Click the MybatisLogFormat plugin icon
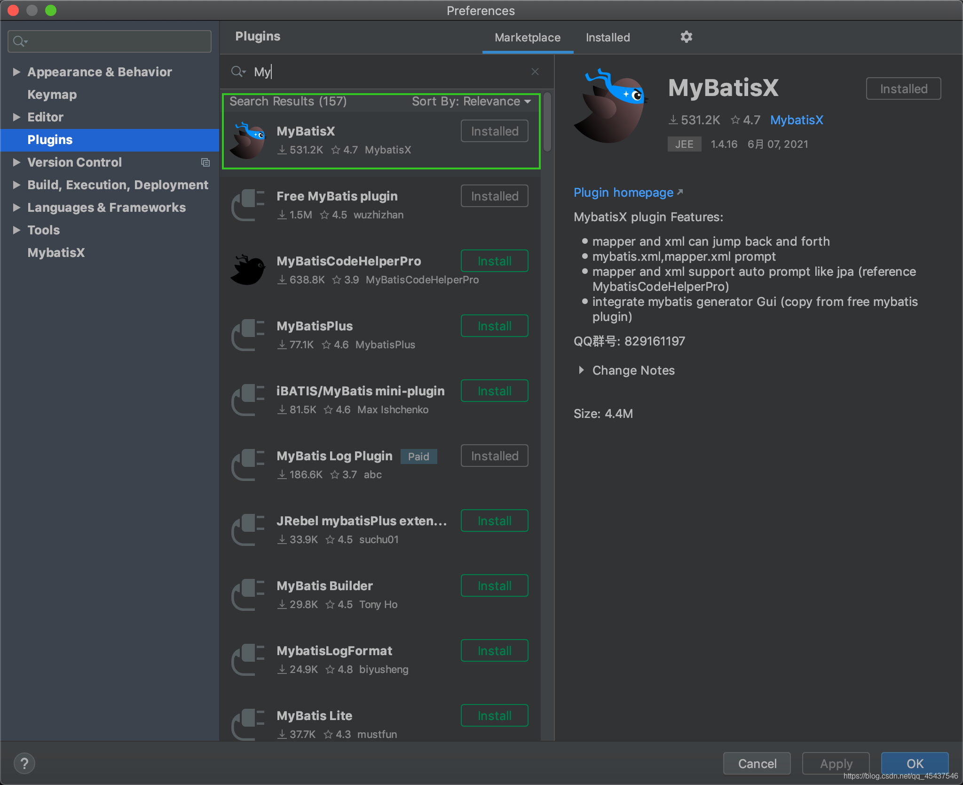Viewport: 963px width, 785px height. click(248, 660)
